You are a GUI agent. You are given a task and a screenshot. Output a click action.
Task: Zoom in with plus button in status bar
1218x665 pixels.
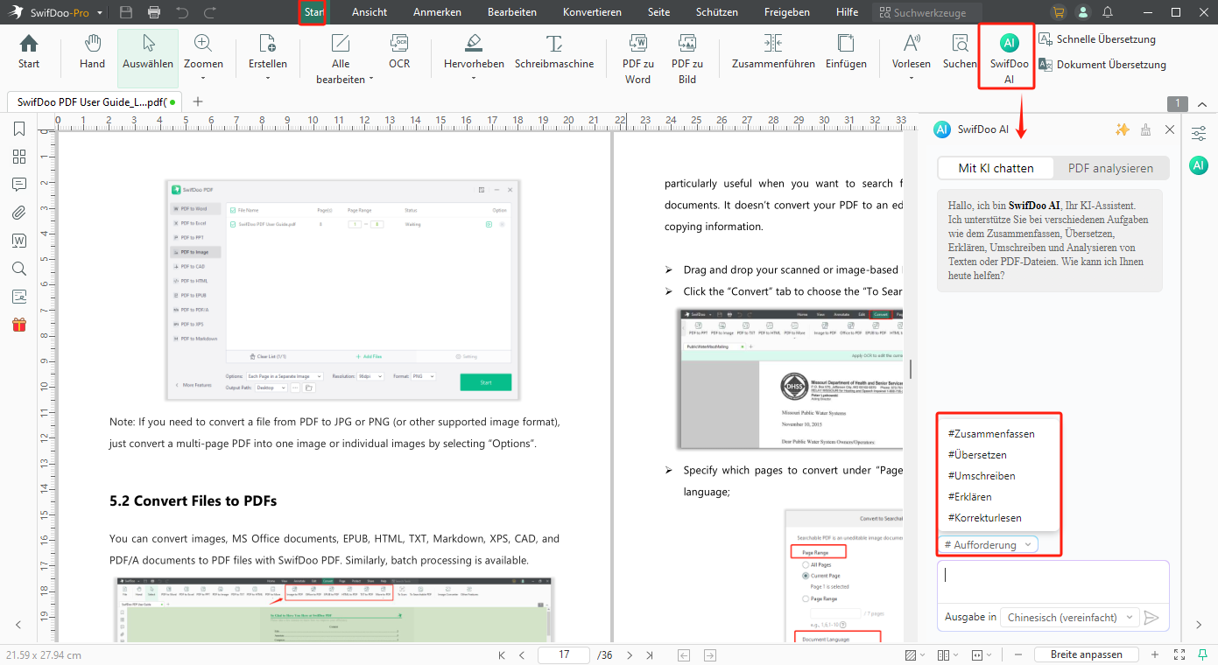[1154, 654]
